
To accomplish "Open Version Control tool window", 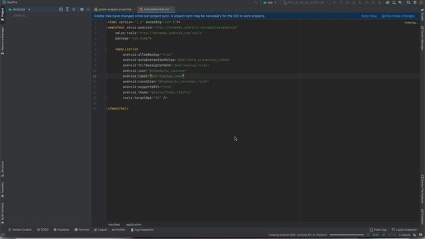I will point(20,230).
